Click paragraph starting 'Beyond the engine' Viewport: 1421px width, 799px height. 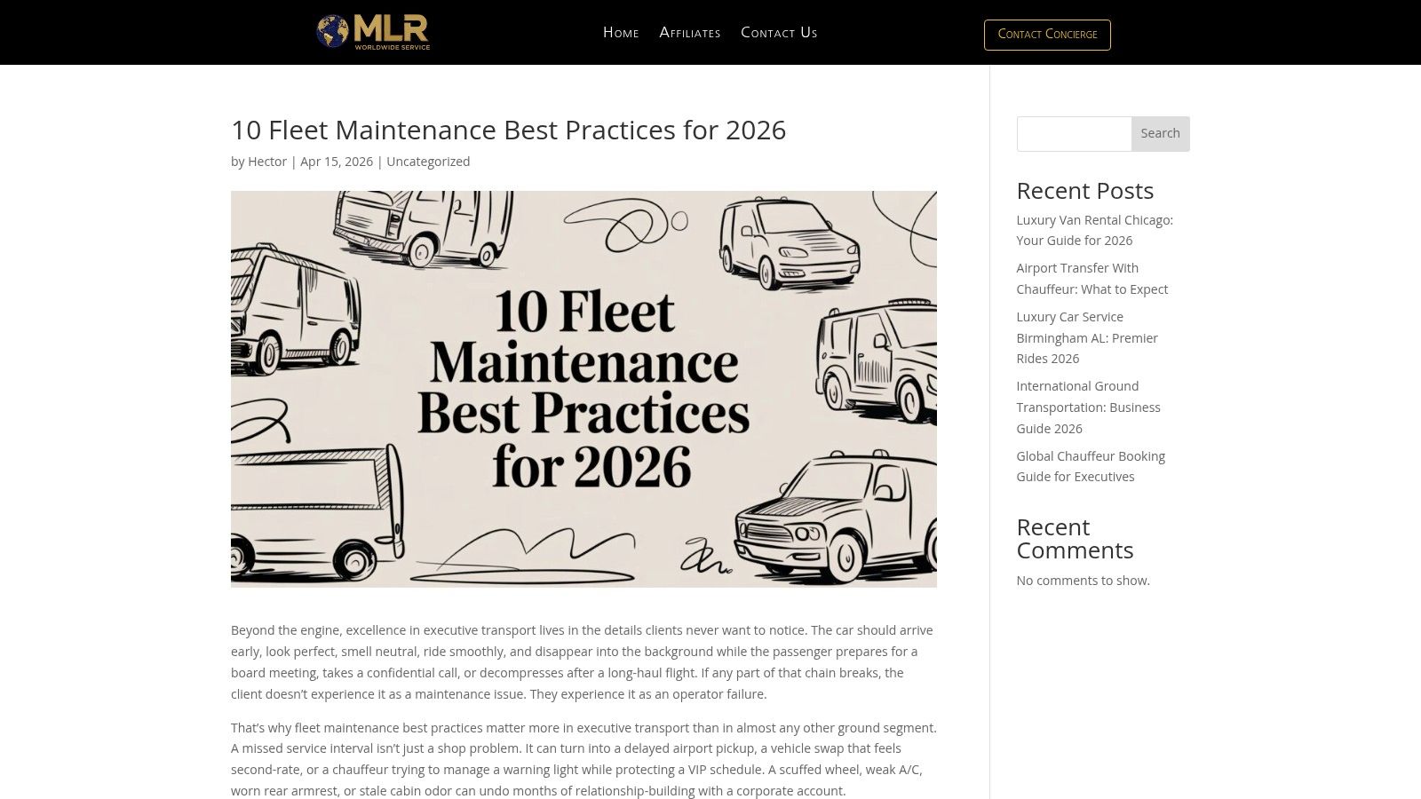(583, 662)
